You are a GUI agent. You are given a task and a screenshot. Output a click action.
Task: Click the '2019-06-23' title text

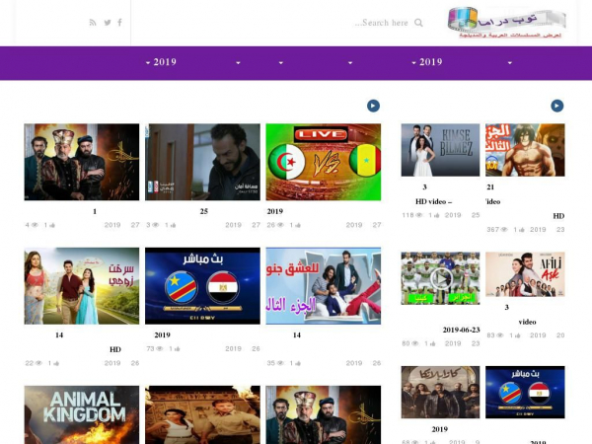click(x=462, y=330)
